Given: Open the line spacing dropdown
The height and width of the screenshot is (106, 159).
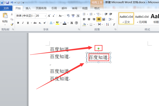Looking at the screenshot, I should tap(111, 19).
